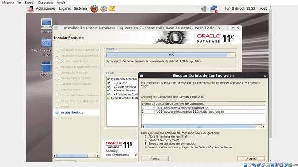Image resolution: width=298 pixels, height=167 pixels.
Task: Select the Opción de Instalación step
Action: pos(74,61)
